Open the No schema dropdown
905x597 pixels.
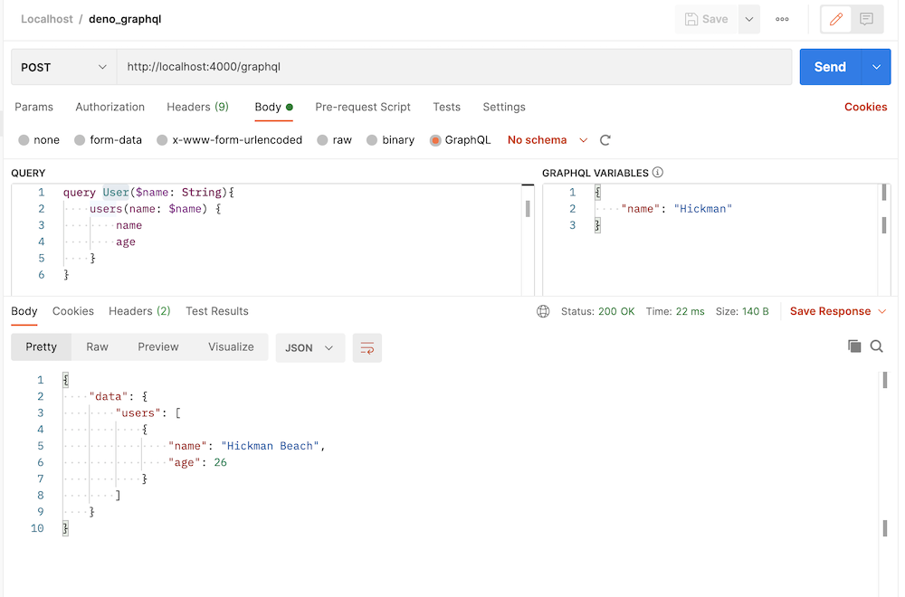coord(548,140)
